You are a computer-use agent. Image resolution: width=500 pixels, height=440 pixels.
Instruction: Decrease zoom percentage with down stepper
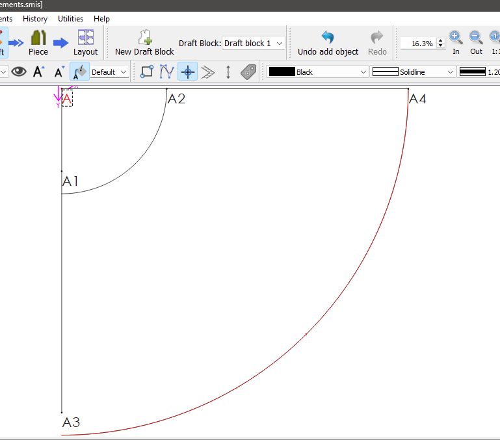pos(441,45)
